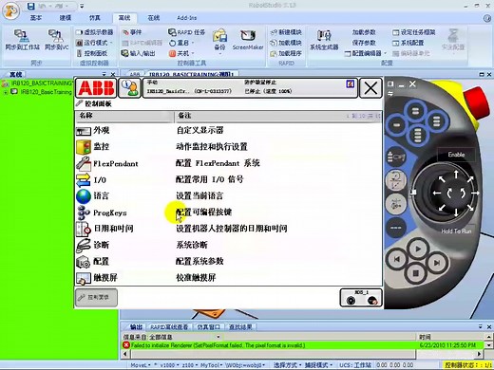Click the ROB_1 quickset button

tap(361, 297)
